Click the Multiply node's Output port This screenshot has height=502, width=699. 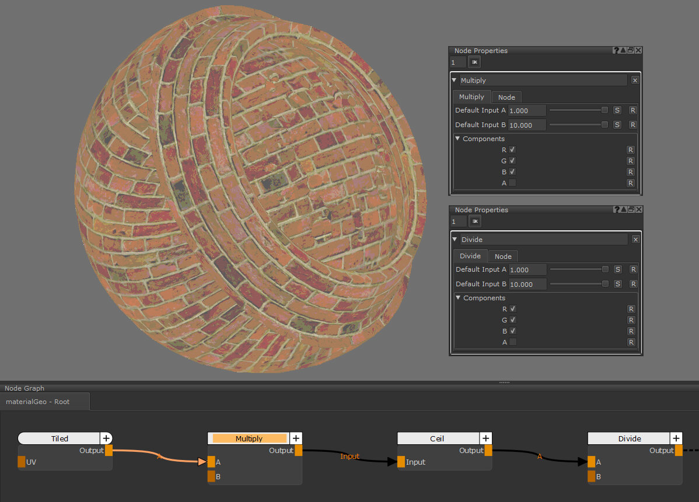(298, 451)
